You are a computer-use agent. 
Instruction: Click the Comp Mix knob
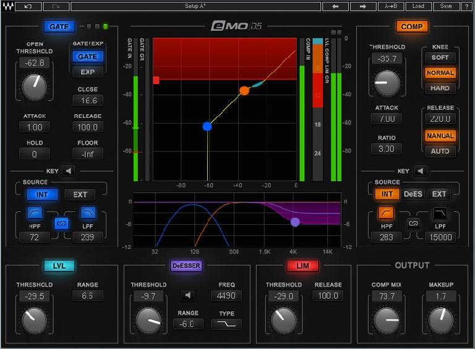click(x=387, y=320)
